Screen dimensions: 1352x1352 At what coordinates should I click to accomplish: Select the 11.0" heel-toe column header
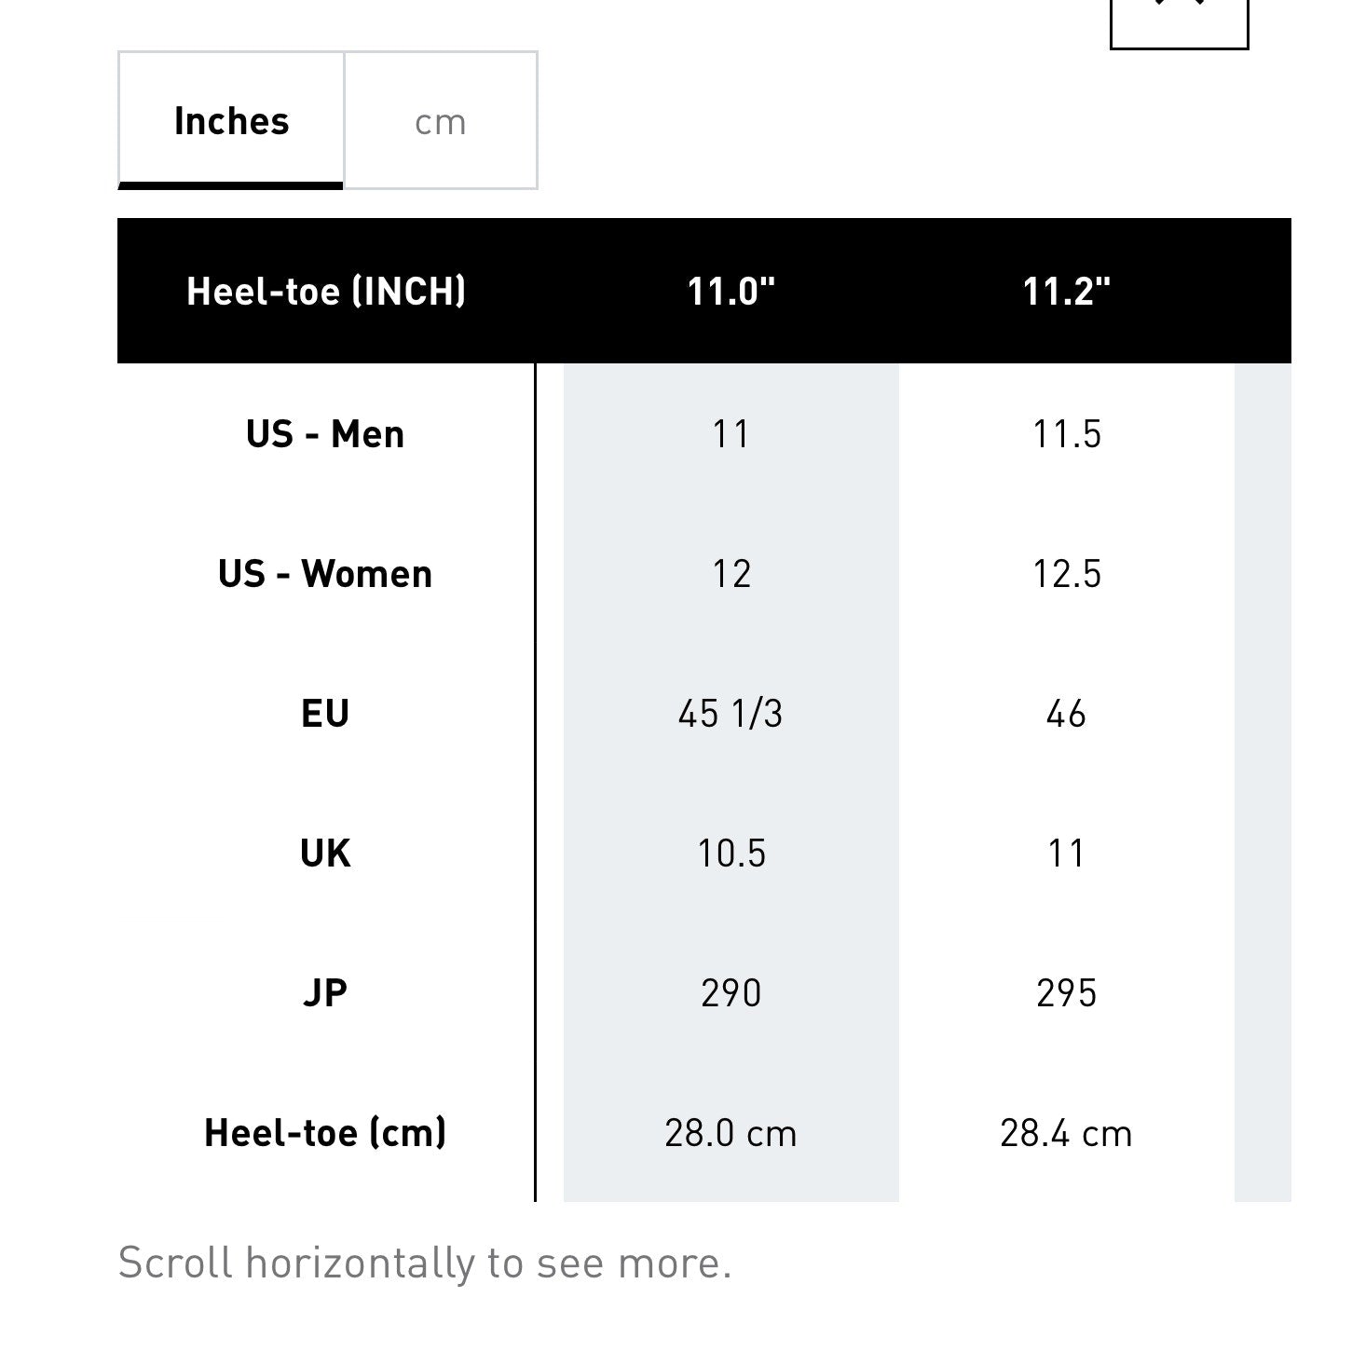click(731, 291)
